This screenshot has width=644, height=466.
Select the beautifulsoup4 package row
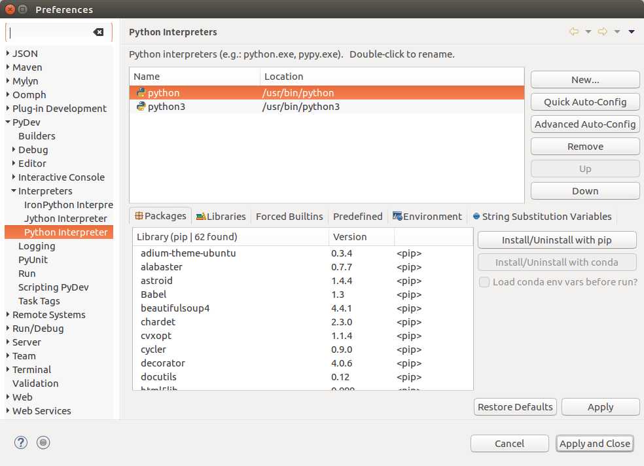[303, 308]
